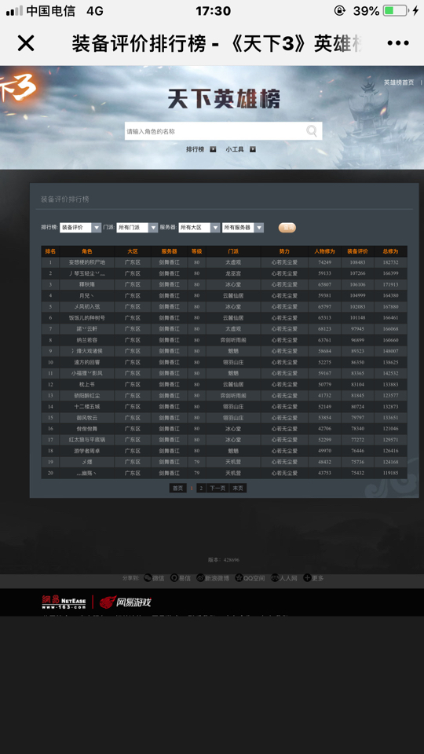Click the search magnifier icon
The image size is (424, 754).
coord(312,131)
